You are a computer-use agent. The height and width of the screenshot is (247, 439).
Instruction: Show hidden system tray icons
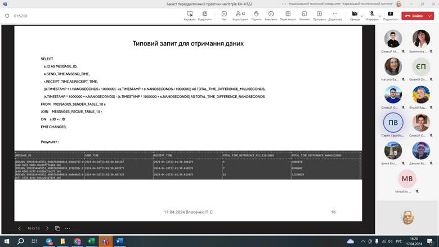tap(363, 241)
